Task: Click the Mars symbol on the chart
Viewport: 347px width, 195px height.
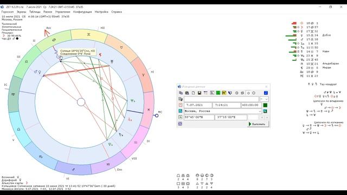Action: click(36, 72)
